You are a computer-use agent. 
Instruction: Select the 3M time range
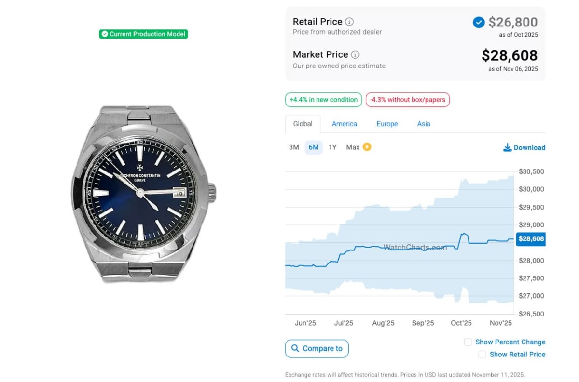click(x=294, y=147)
